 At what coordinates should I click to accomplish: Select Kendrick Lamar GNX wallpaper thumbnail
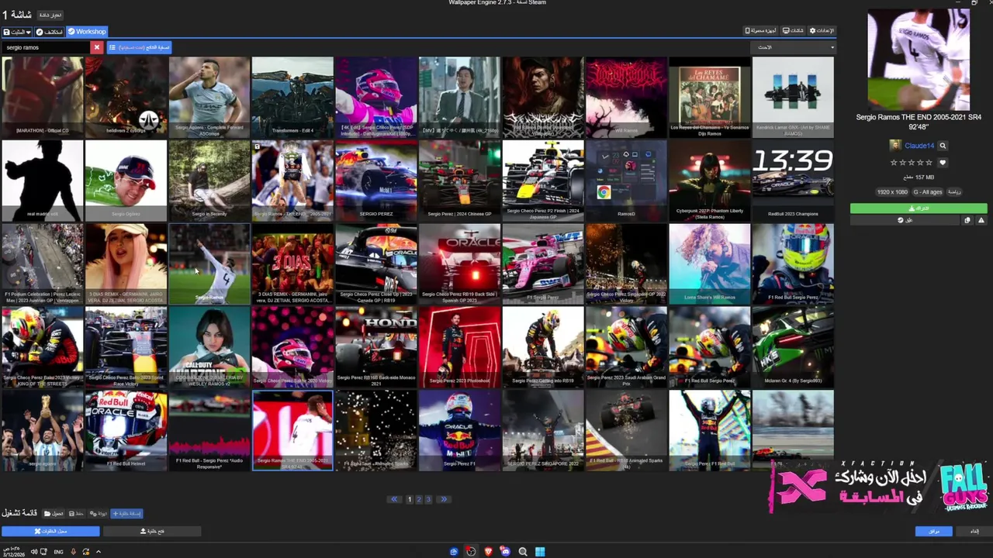[793, 97]
